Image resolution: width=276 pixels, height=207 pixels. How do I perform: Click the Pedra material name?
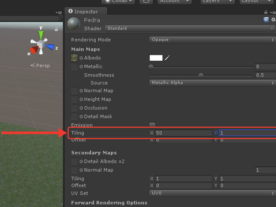coord(92,20)
